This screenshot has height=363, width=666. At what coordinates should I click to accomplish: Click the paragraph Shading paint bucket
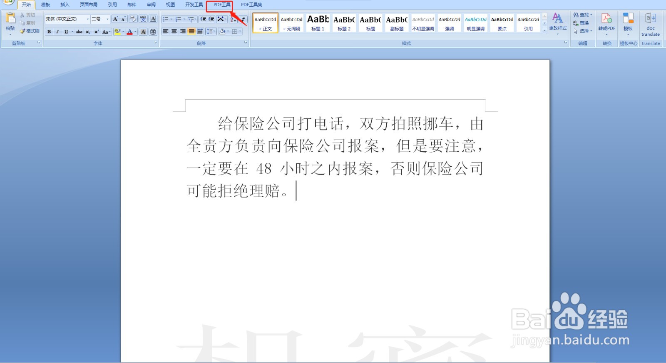coord(222,31)
